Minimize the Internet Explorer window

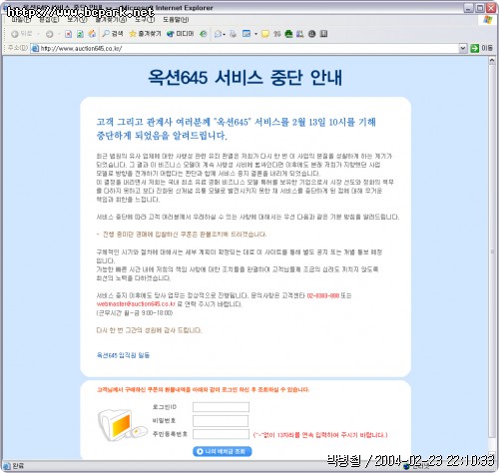(468, 8)
